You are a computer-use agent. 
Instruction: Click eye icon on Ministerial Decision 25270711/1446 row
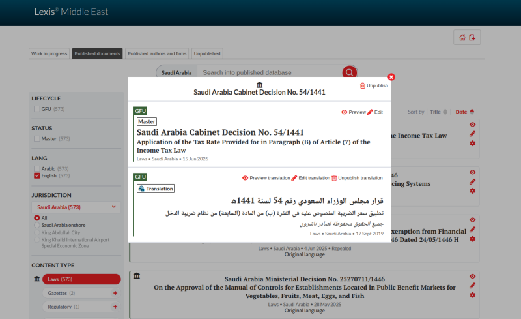[x=473, y=277]
